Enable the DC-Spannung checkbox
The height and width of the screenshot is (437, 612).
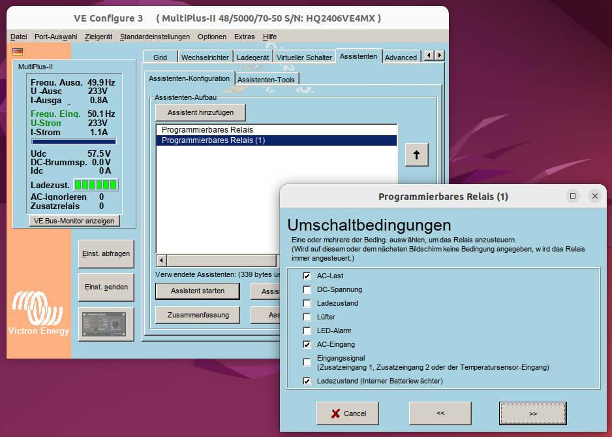pos(307,289)
